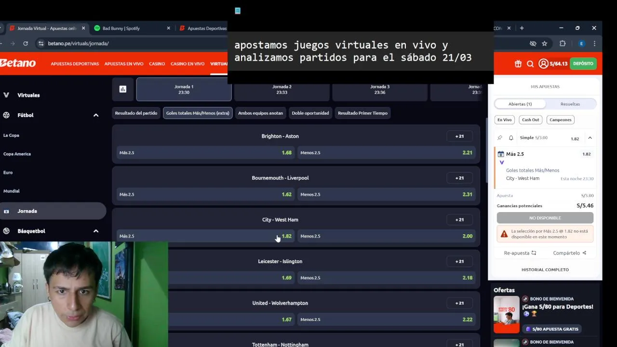
Task: Expand +21 markets for Leicester - Islington
Action: click(459, 261)
